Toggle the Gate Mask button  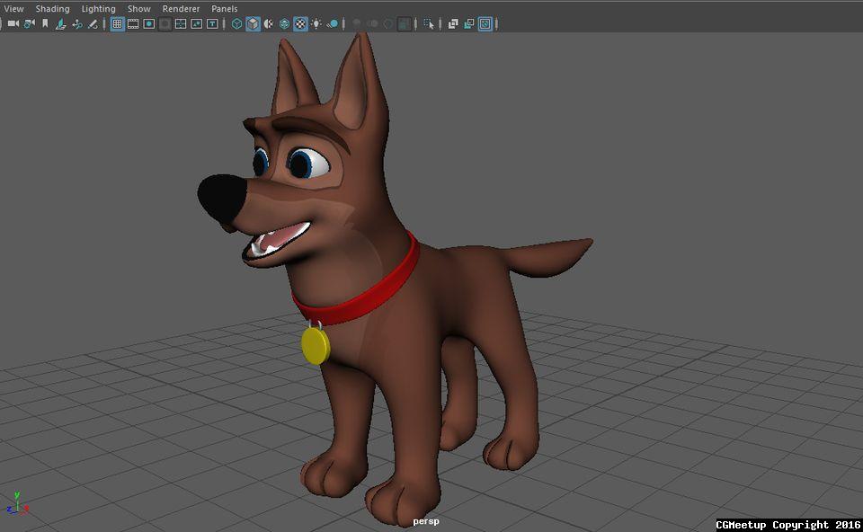tap(165, 23)
